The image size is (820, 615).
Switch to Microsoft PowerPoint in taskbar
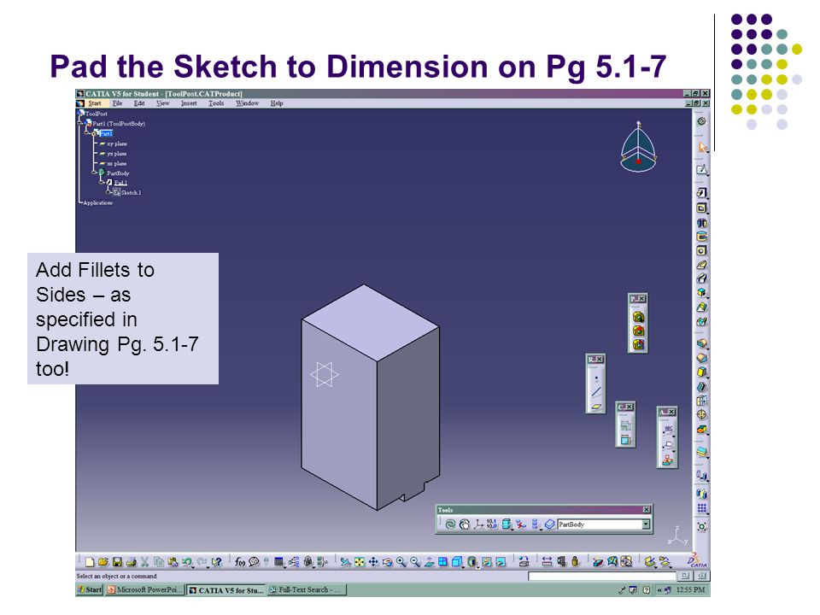144,590
